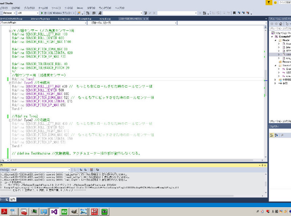Click the comment-box icon beside find in files
The height and width of the screenshot is (216, 291).
94,13
